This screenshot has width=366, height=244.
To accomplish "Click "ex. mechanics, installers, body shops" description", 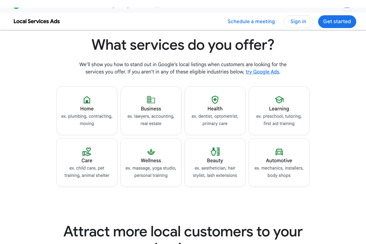I will tap(279, 172).
